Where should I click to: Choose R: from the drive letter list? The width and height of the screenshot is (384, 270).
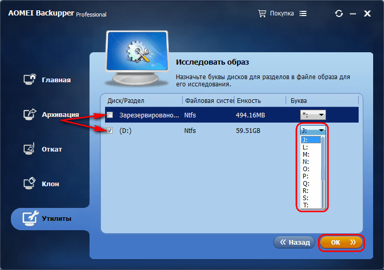(311, 191)
